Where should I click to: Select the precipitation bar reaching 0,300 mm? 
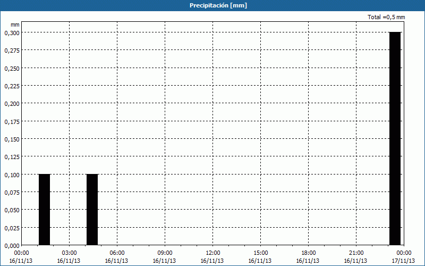pos(395,139)
